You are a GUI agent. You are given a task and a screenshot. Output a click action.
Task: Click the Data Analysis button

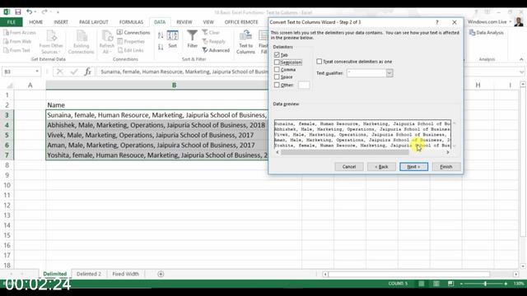[x=487, y=33]
